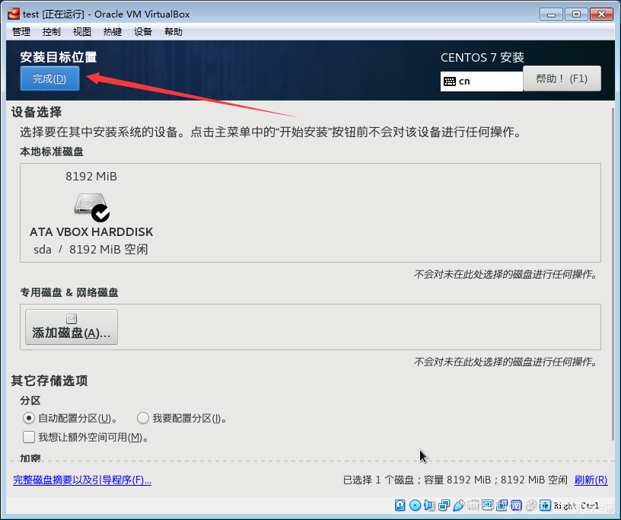Click the 完成(D) done button
Viewport: 621px width, 520px height.
[x=49, y=78]
